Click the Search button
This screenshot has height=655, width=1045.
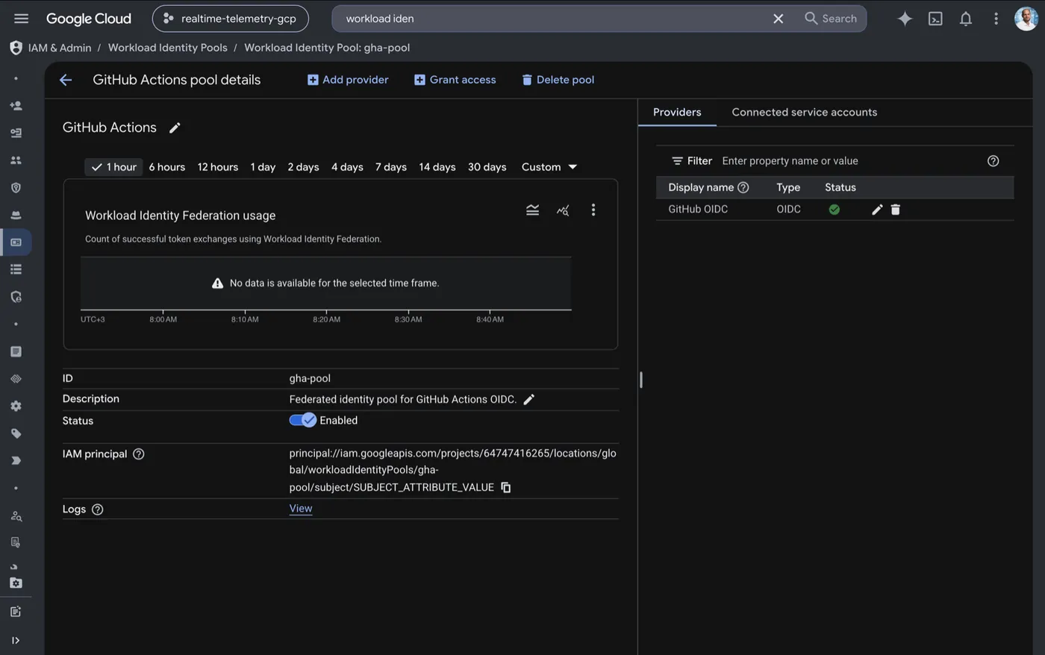830,19
